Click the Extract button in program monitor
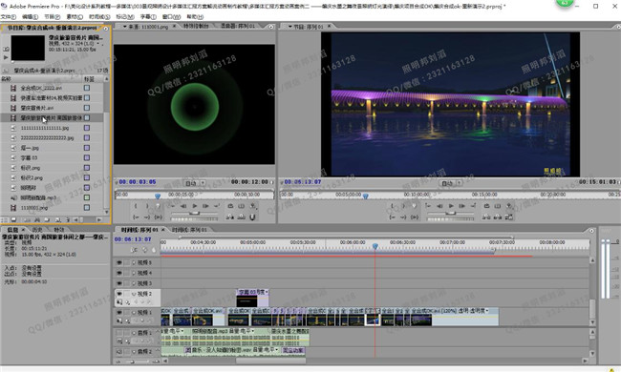This screenshot has width=621, height=372. [498, 217]
